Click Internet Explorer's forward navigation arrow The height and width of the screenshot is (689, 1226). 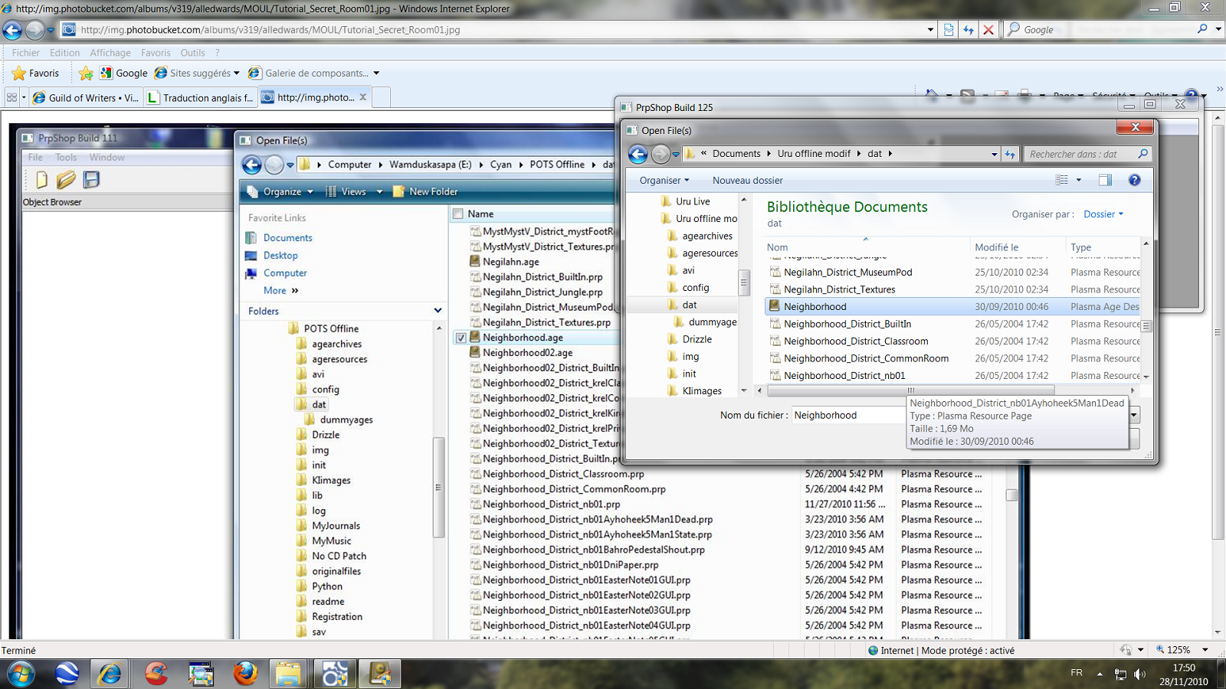[34, 30]
